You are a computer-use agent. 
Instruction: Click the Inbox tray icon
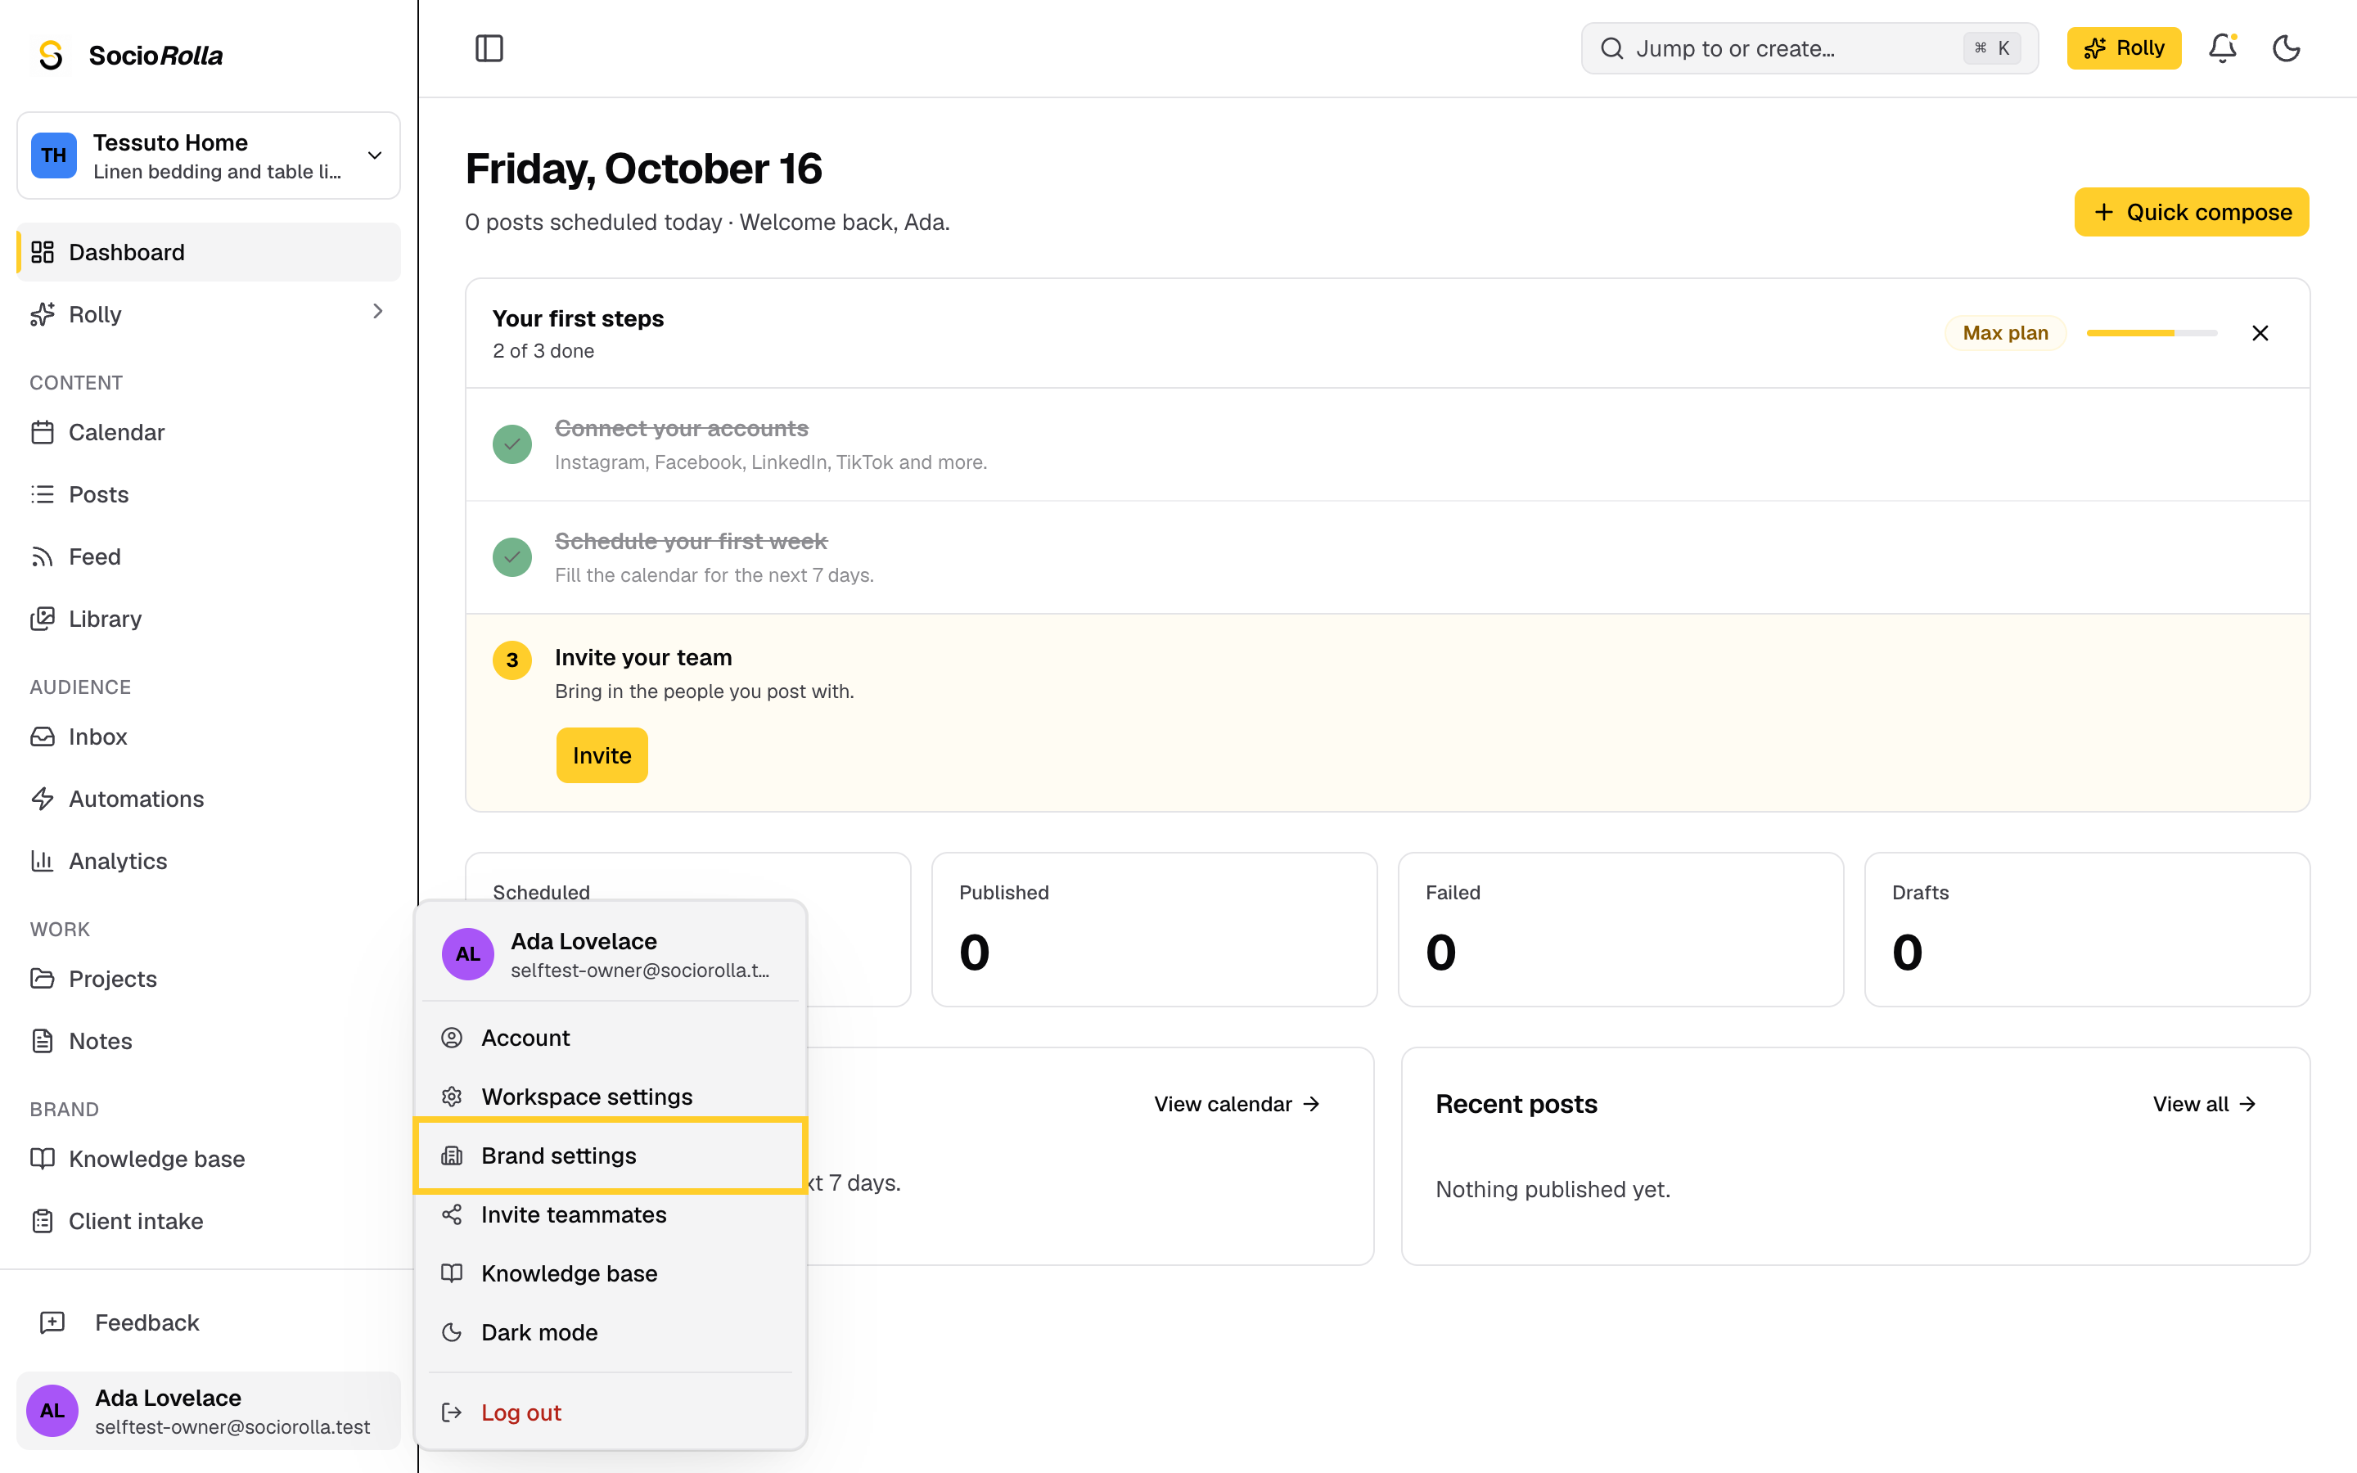(x=42, y=736)
